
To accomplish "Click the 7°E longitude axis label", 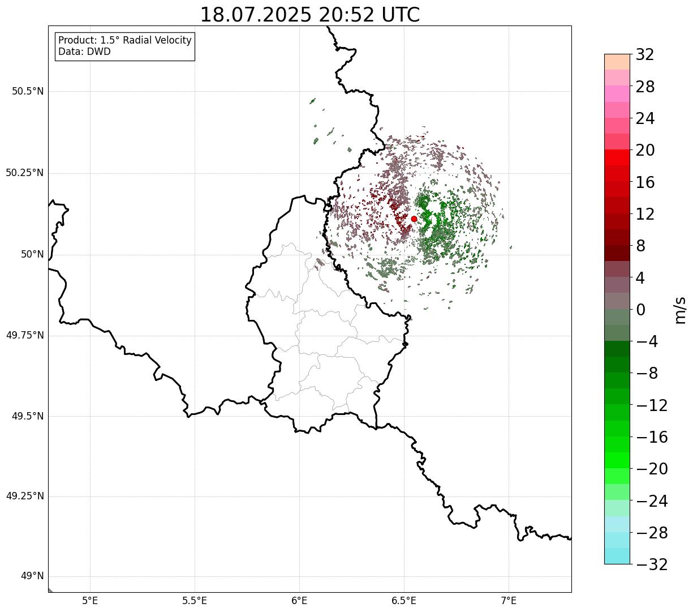I will click(509, 601).
